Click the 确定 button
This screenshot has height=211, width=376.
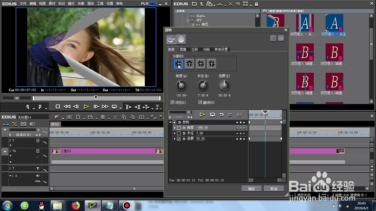click(251, 189)
